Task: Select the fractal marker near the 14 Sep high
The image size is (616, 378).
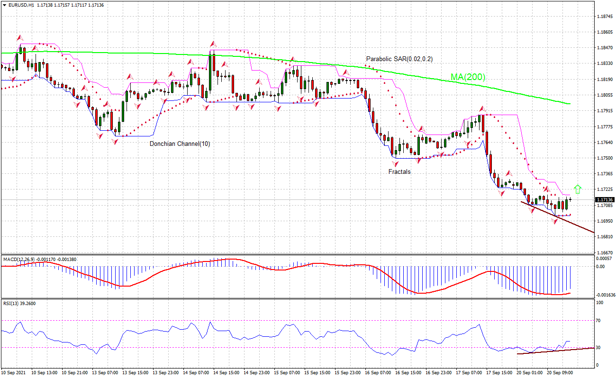Action: tap(212, 44)
